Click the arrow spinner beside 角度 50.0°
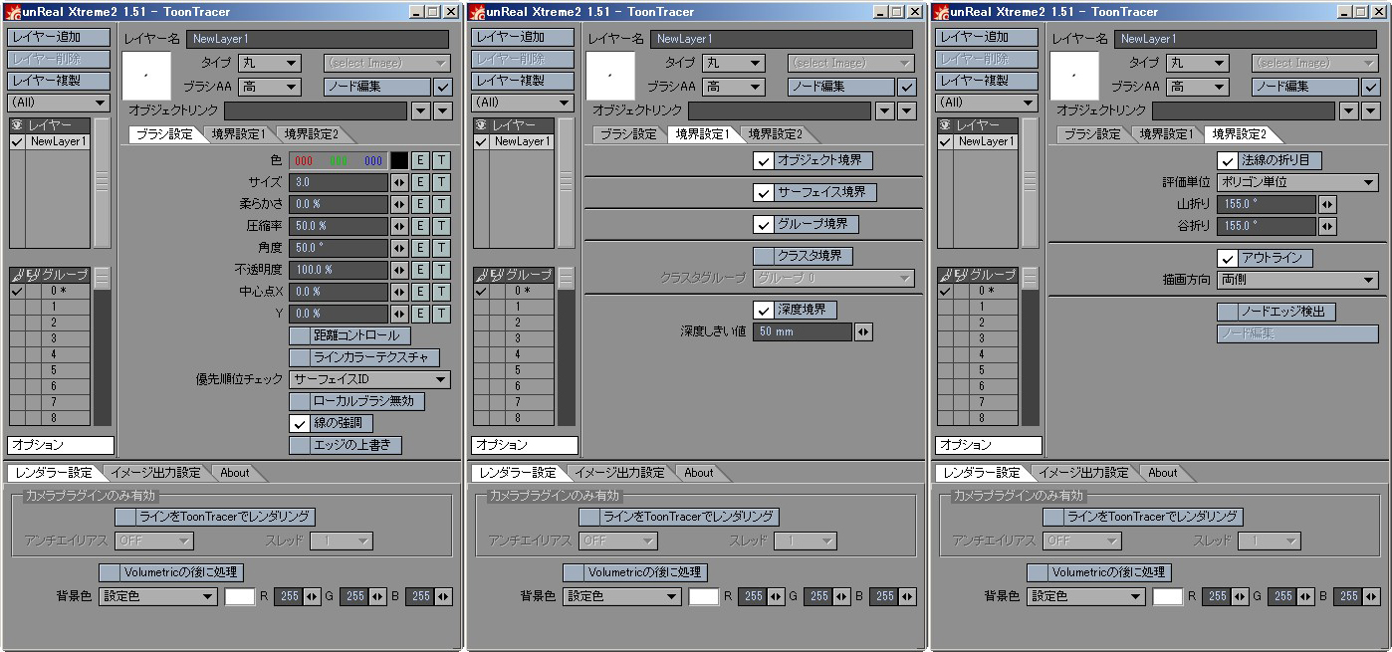The image size is (1392, 652). 399,248
